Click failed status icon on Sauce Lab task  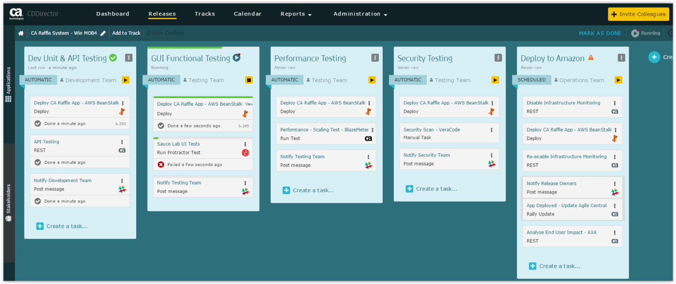161,165
